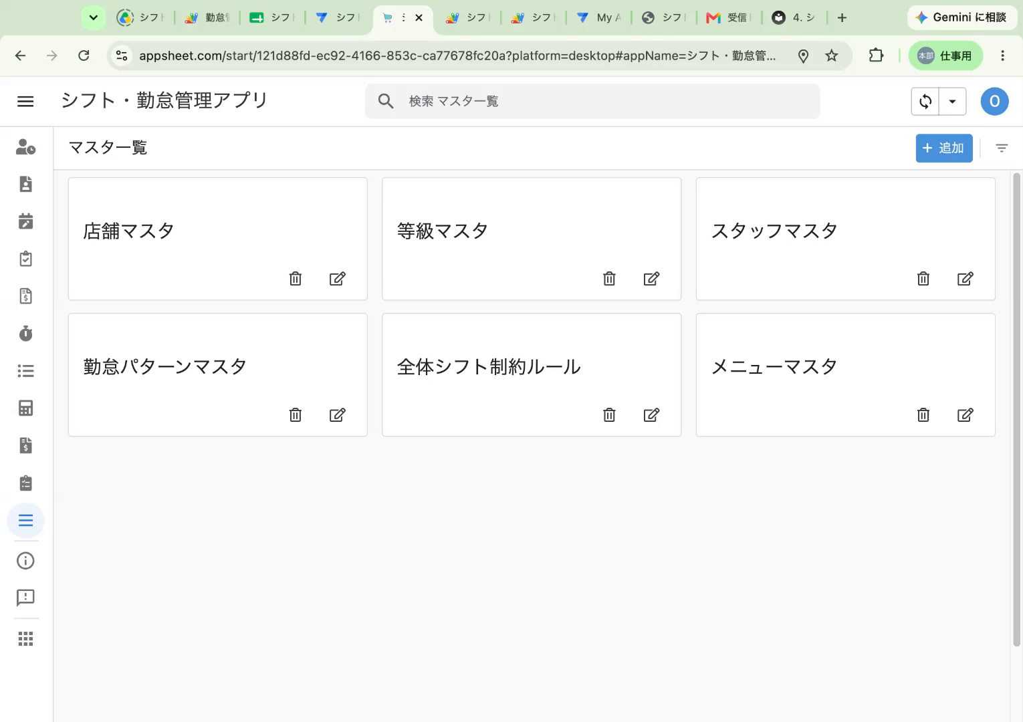Open the stopwatch sidebar view

click(x=25, y=334)
